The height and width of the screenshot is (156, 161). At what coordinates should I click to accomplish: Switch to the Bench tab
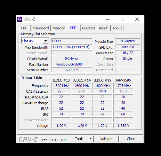(x=104, y=28)
